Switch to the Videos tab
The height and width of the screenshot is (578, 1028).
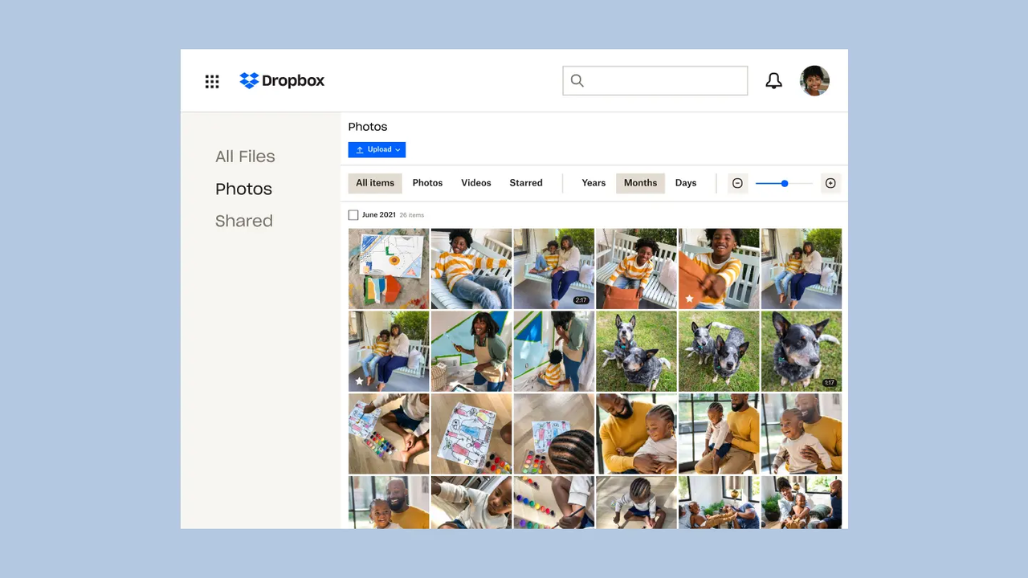(475, 183)
